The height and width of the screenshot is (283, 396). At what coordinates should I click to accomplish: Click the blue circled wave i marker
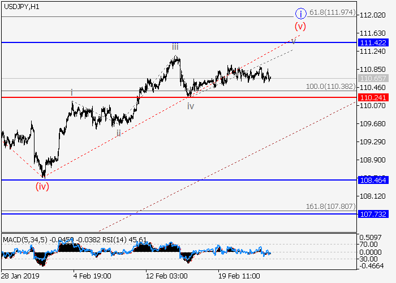(302, 13)
